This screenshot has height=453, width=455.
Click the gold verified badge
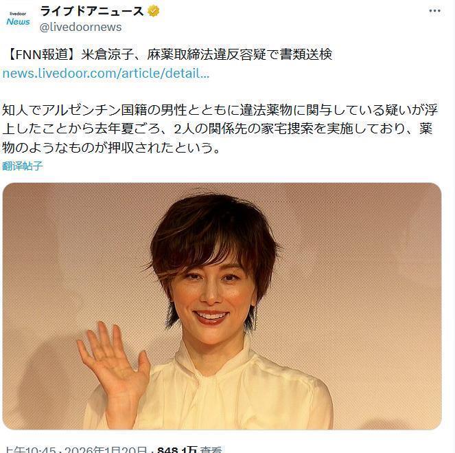pos(154,11)
